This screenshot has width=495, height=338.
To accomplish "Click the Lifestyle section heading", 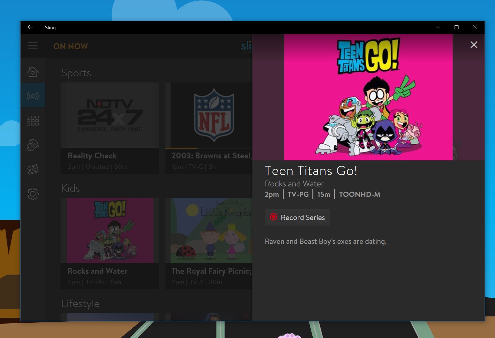I will point(81,303).
